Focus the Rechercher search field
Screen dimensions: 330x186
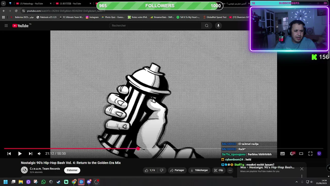[155, 26]
